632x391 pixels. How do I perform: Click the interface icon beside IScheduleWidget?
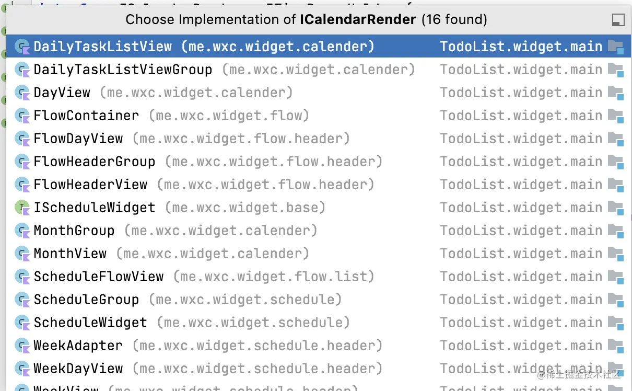[x=22, y=208]
